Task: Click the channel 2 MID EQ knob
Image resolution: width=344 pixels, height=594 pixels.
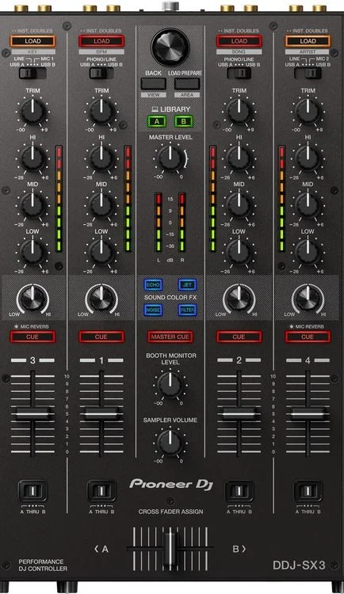Action: click(x=239, y=205)
